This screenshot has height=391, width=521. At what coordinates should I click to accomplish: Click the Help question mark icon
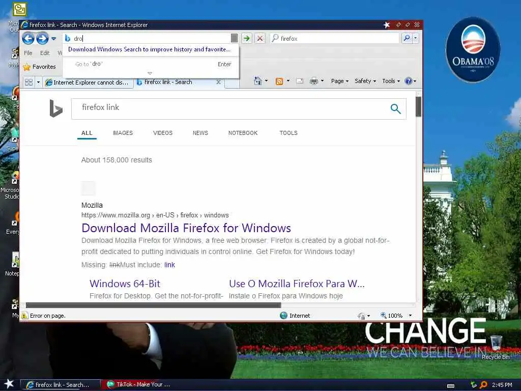point(409,81)
